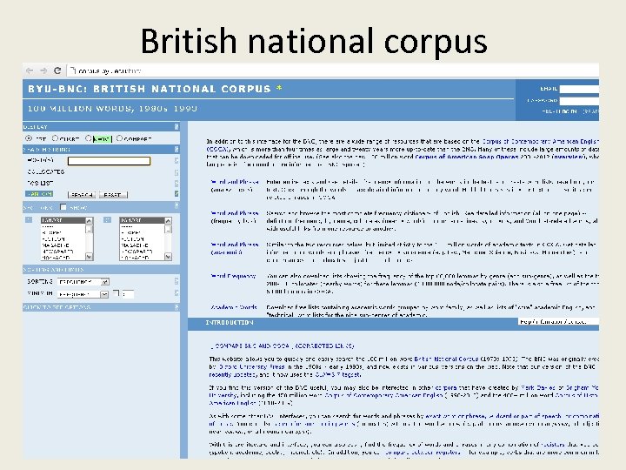
Task: Select FICTION in section 2 list
Action: tap(142, 239)
